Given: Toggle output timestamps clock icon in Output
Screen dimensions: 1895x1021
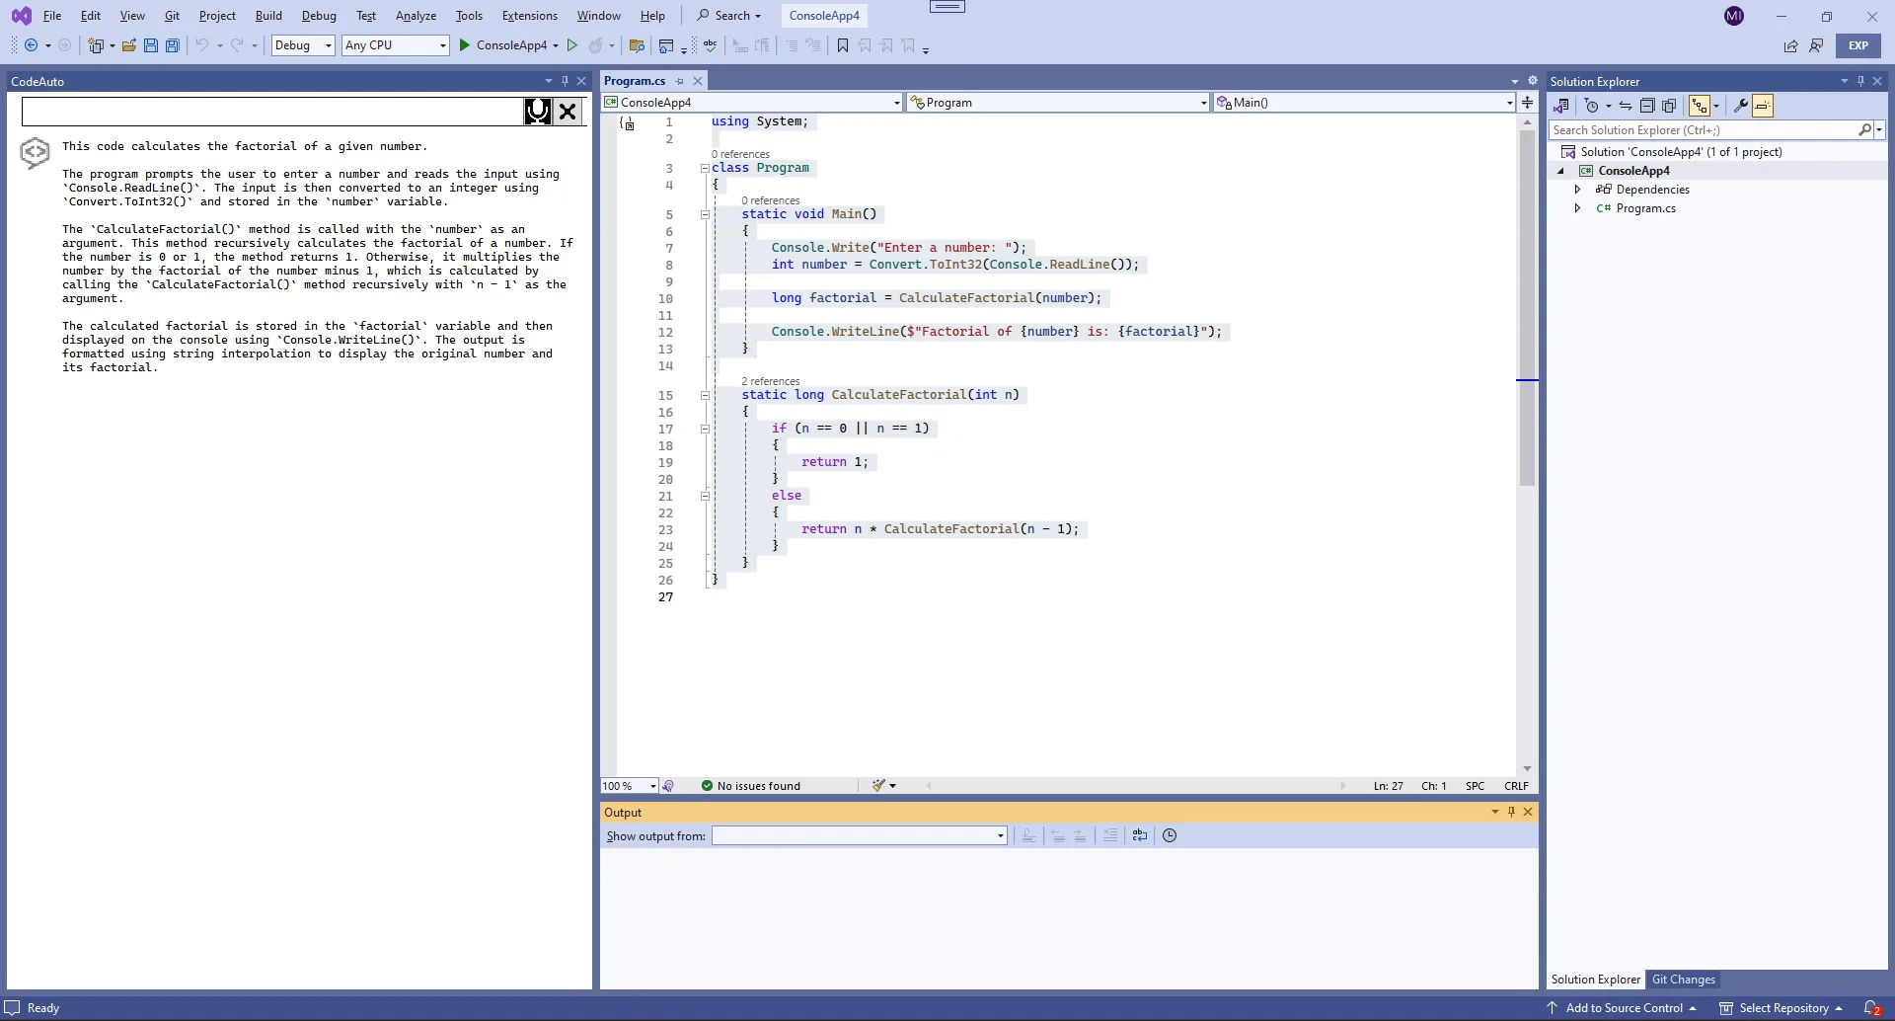Looking at the screenshot, I should tap(1170, 835).
